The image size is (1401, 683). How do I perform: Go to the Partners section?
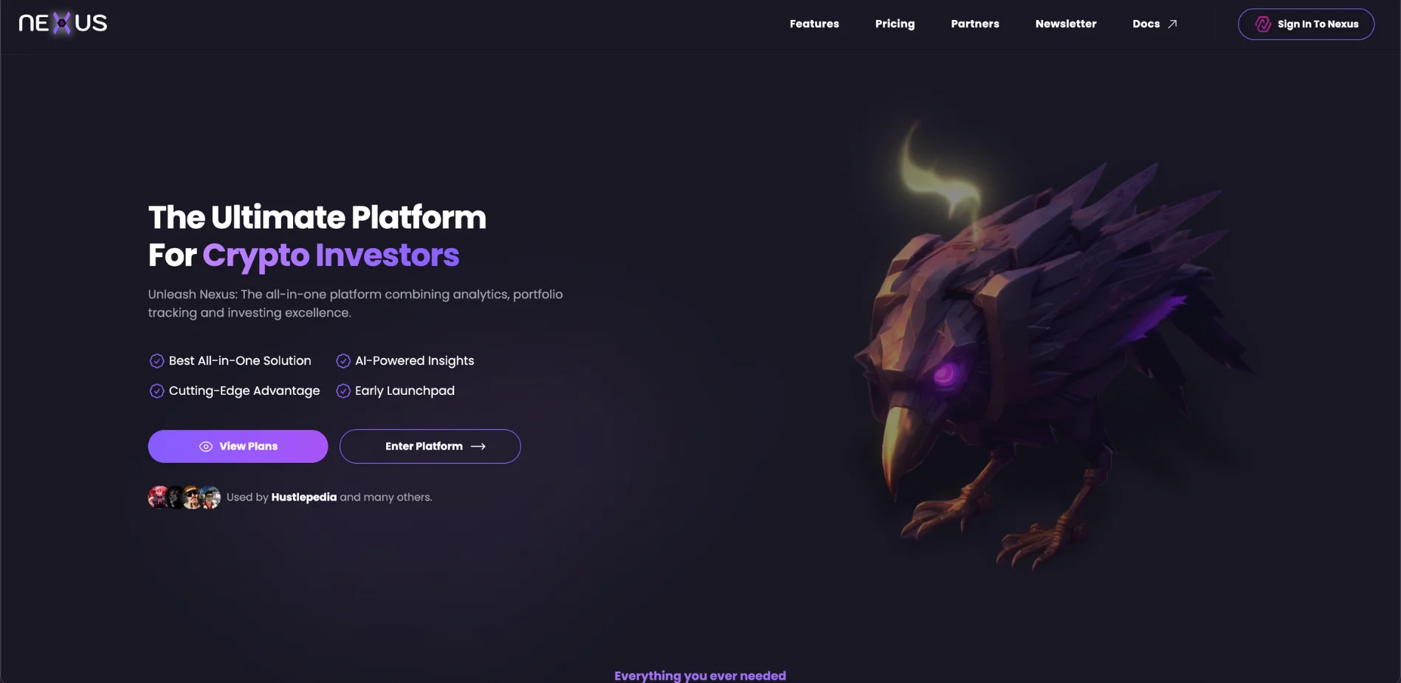point(974,24)
